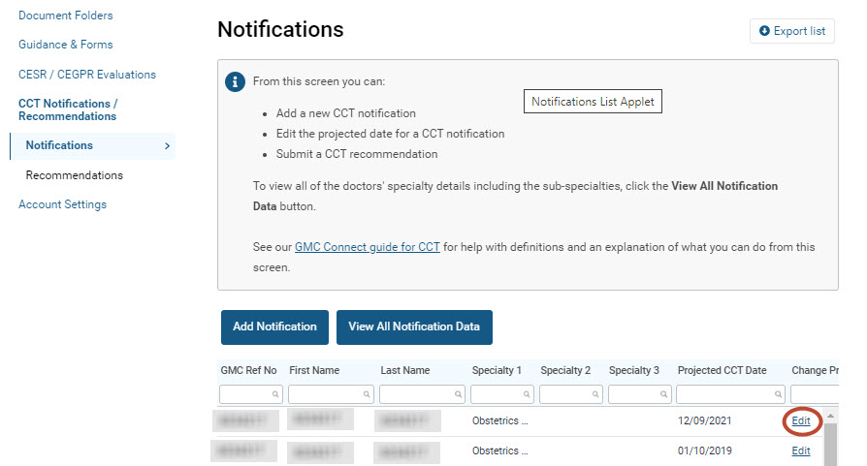The width and height of the screenshot is (867, 466).
Task: Click search icon in Specialty 2 filter
Action: coord(594,394)
